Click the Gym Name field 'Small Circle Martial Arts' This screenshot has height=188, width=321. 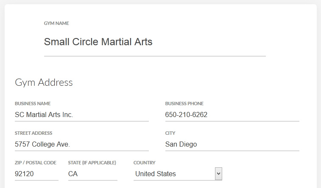(154, 42)
